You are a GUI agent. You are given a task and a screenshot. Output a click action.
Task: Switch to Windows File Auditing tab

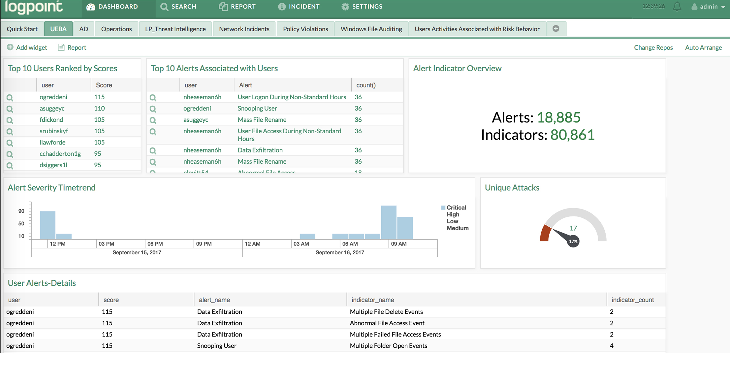(x=371, y=29)
